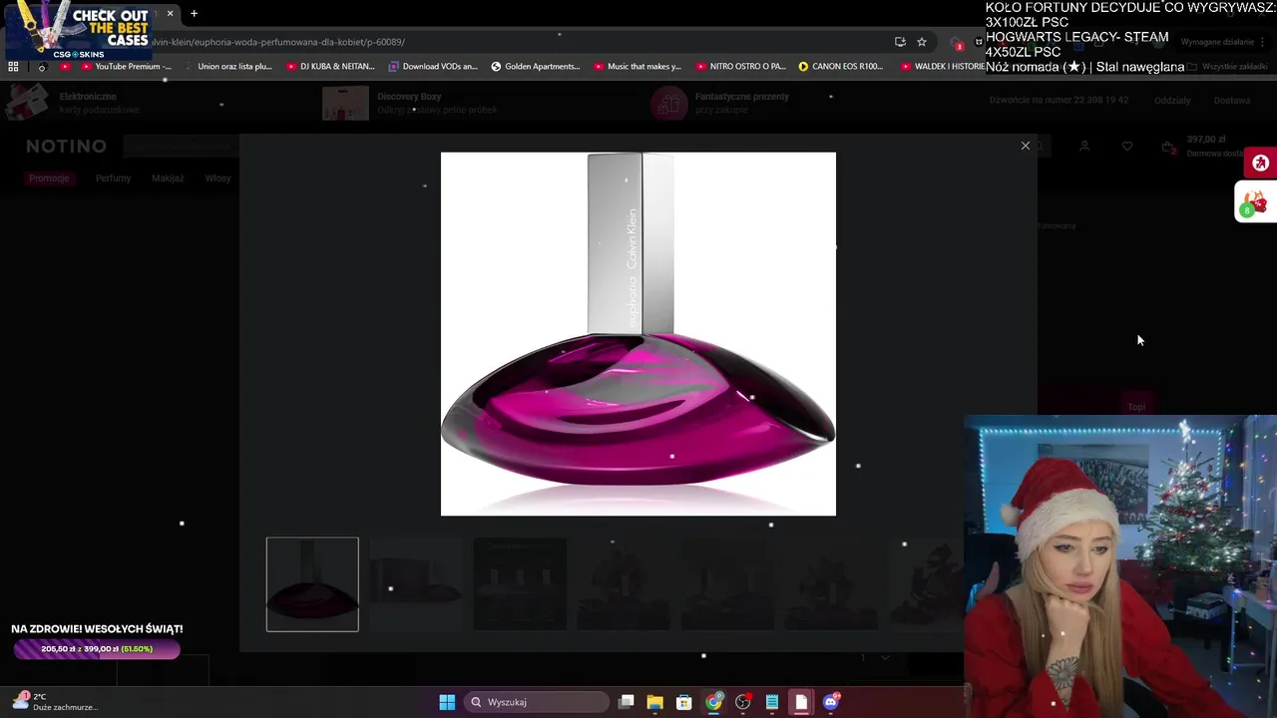The height and width of the screenshot is (718, 1277).
Task: Open the Chrome extension icon with red badge
Action: pos(956,43)
